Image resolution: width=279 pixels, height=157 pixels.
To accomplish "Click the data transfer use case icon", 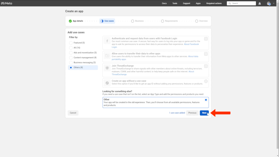I will (107, 56).
